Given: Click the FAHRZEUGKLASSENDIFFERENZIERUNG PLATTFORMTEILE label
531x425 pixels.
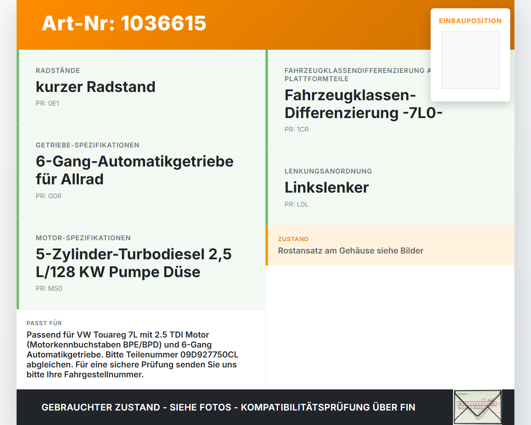Looking at the screenshot, I should click(x=358, y=75).
